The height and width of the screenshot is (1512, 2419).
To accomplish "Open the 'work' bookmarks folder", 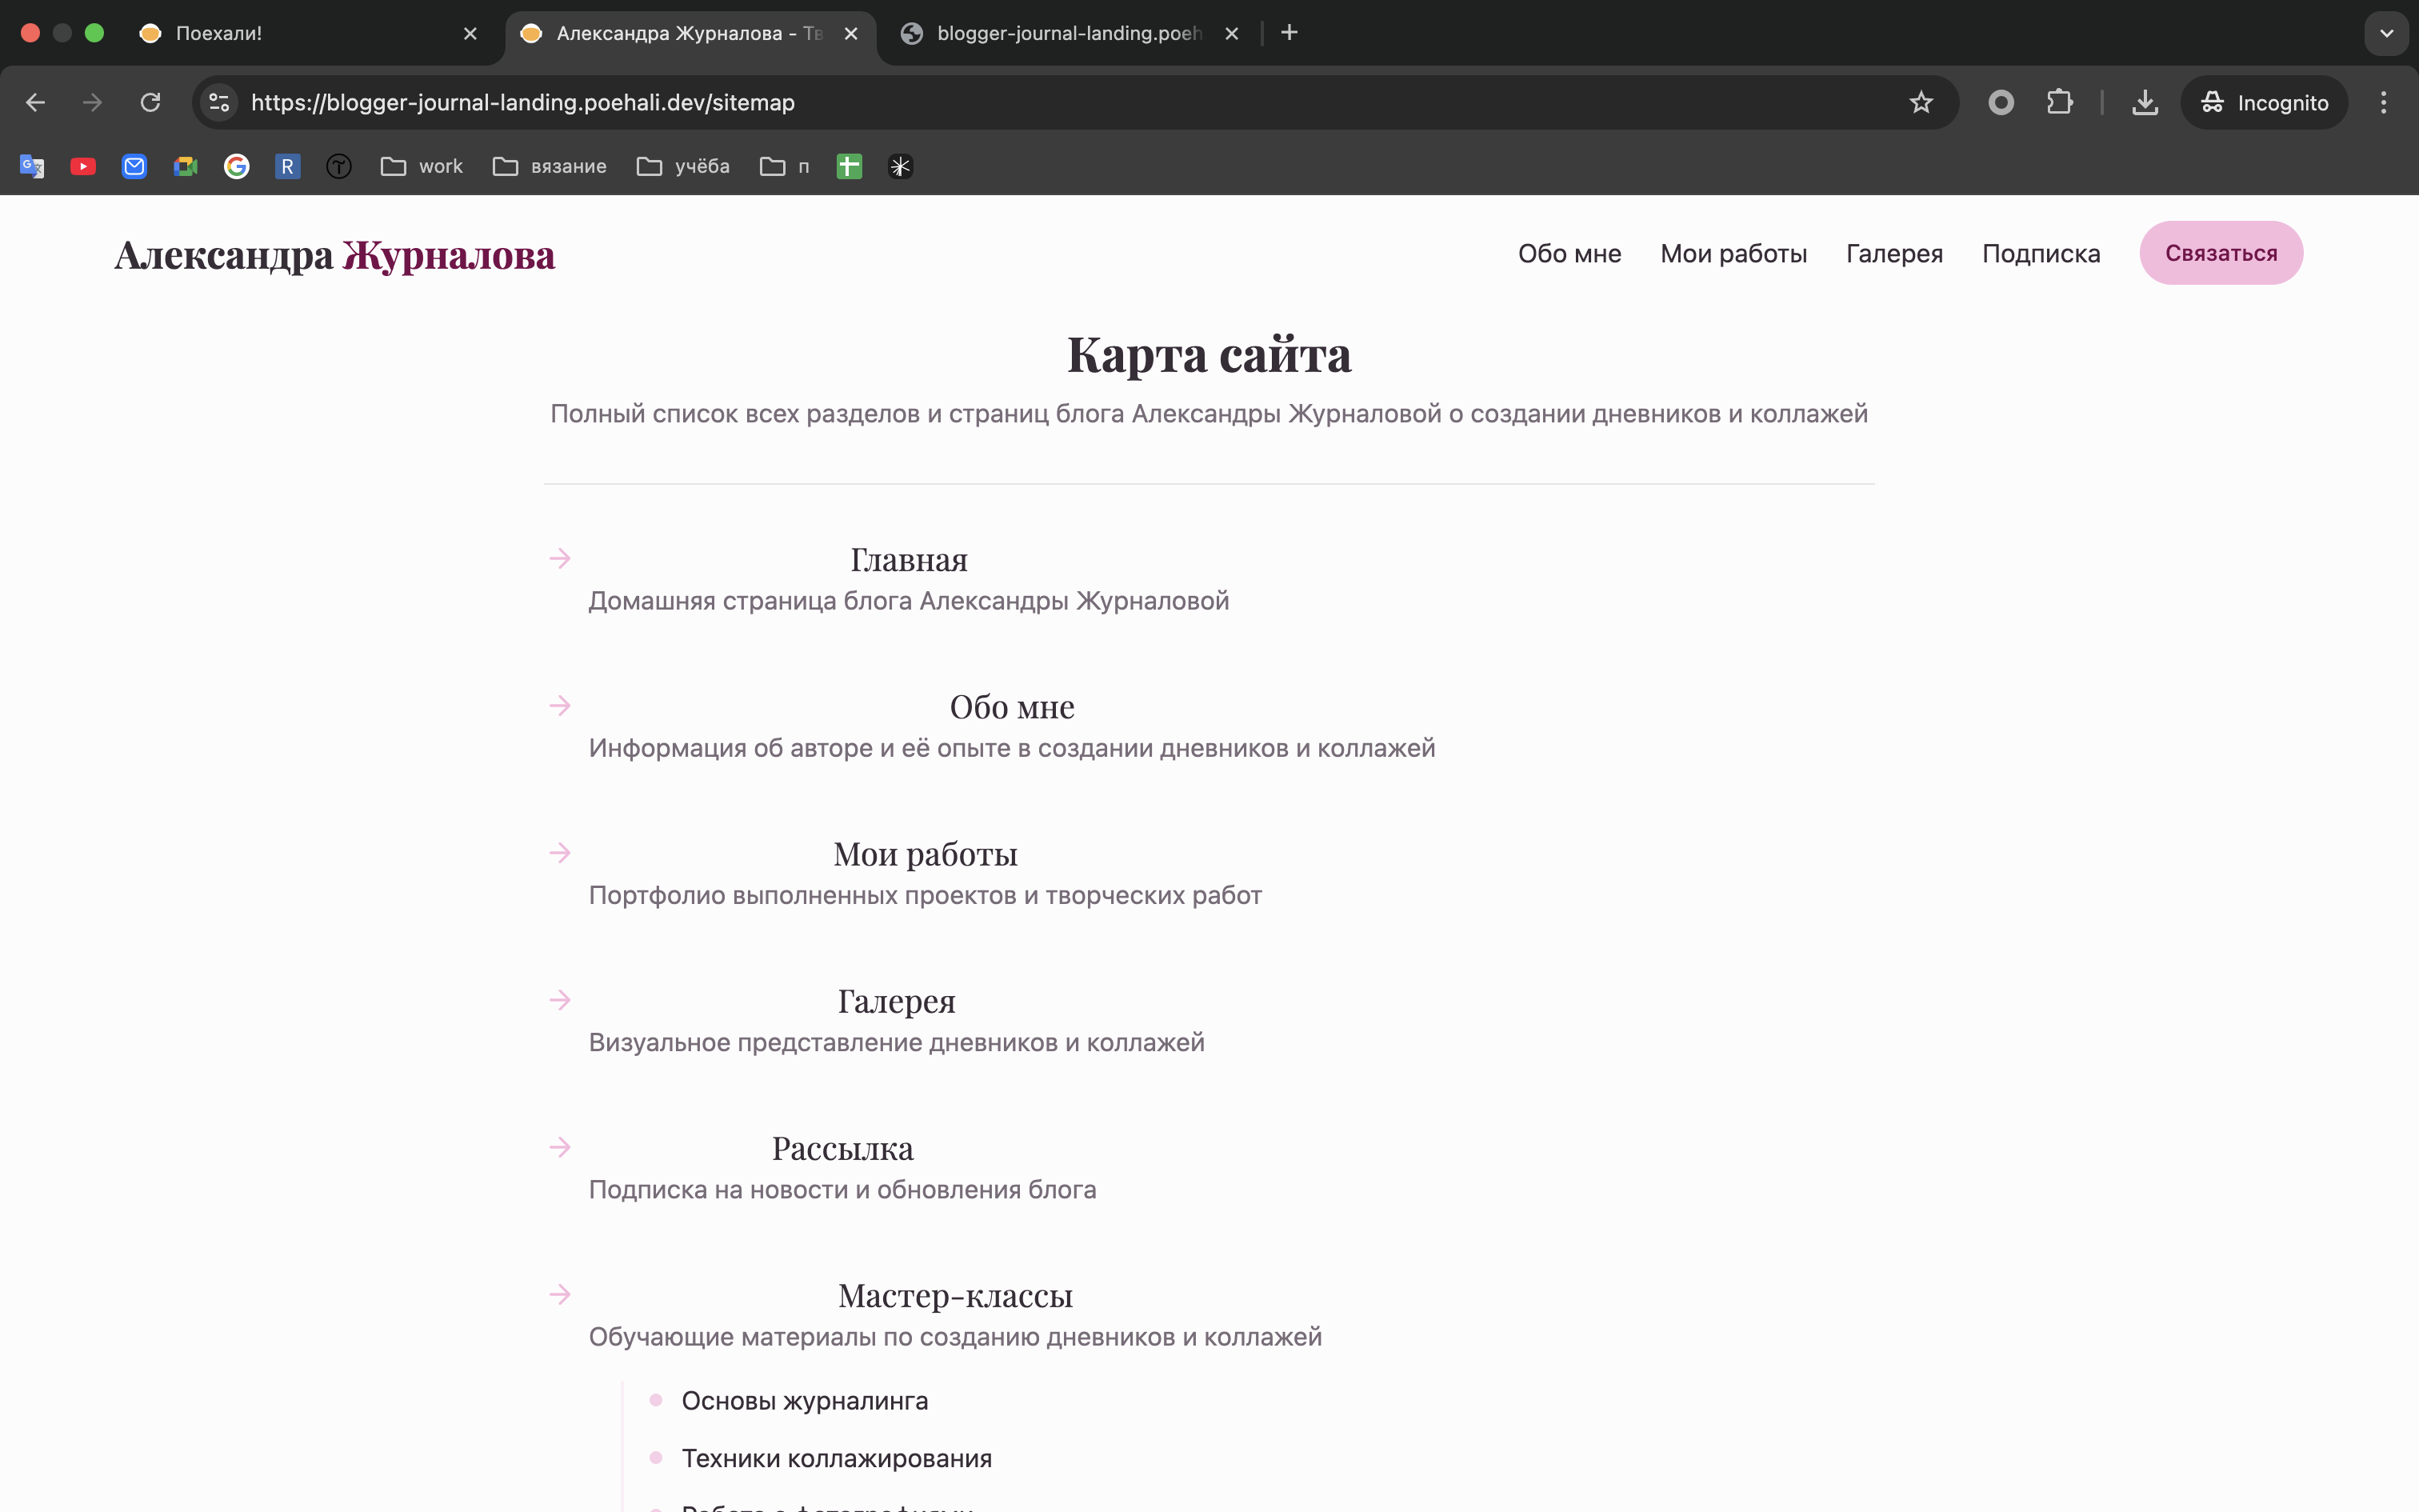I will pos(421,166).
